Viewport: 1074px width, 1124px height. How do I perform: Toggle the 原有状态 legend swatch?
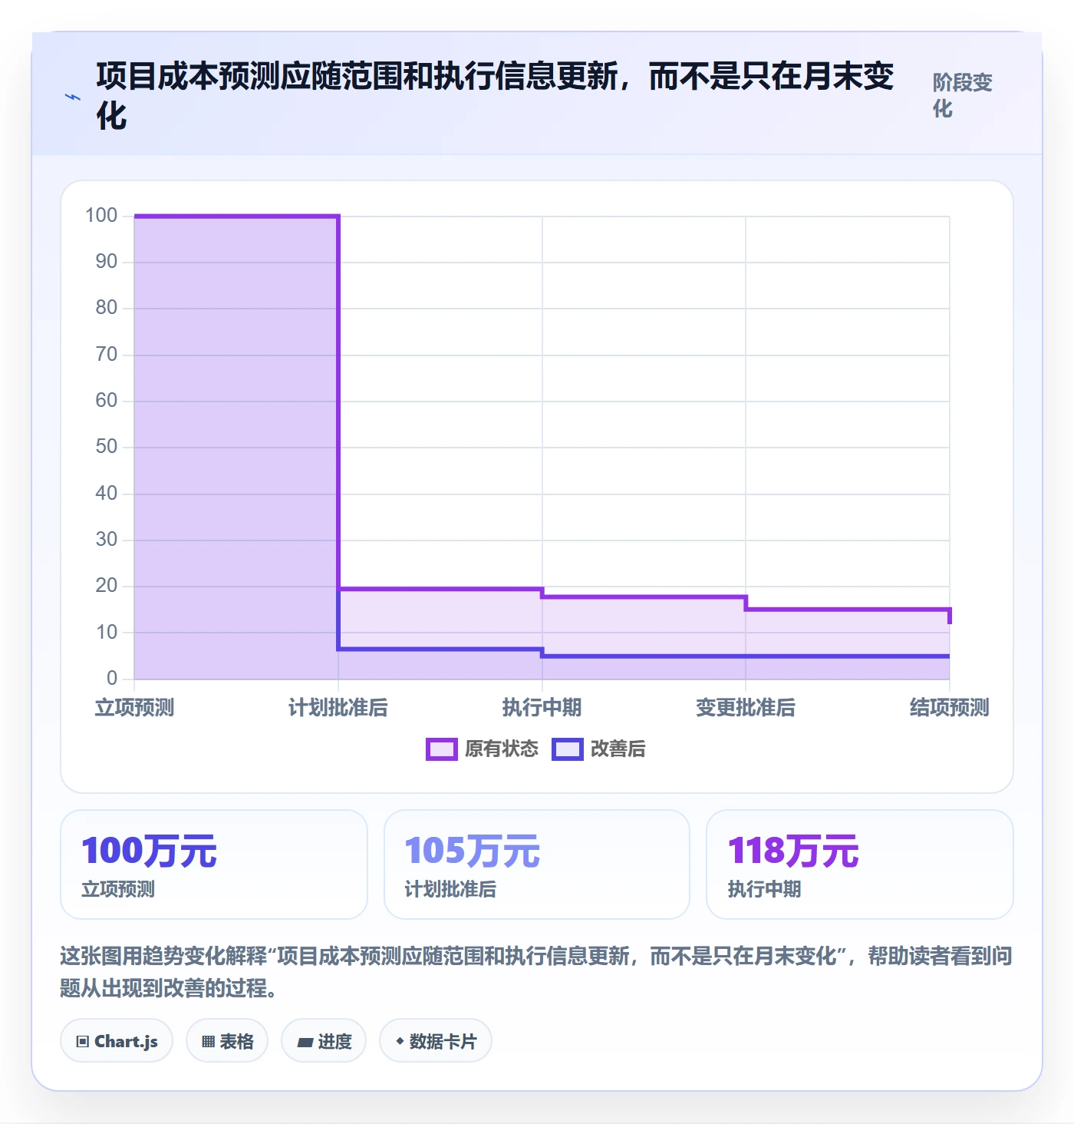tap(441, 749)
